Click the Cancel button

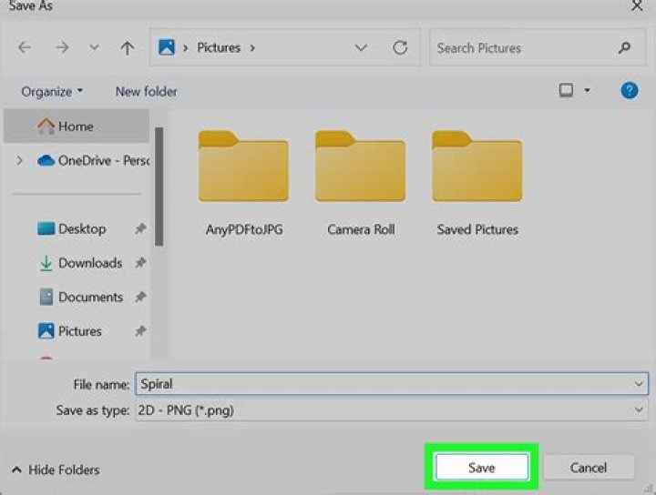pos(589,468)
